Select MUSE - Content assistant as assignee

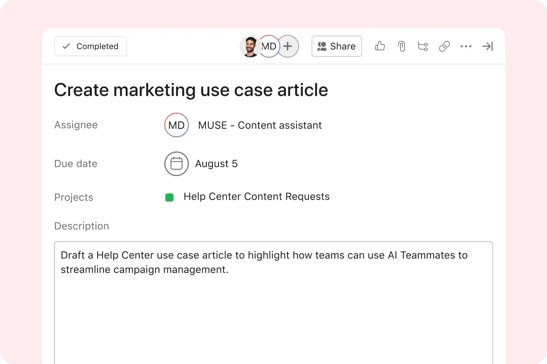[260, 125]
